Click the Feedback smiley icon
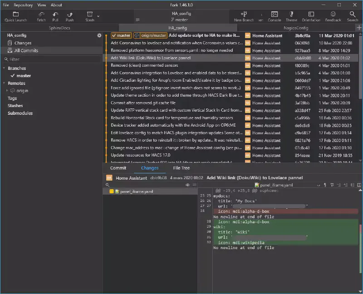This screenshot has width=363, height=294. (333, 15)
